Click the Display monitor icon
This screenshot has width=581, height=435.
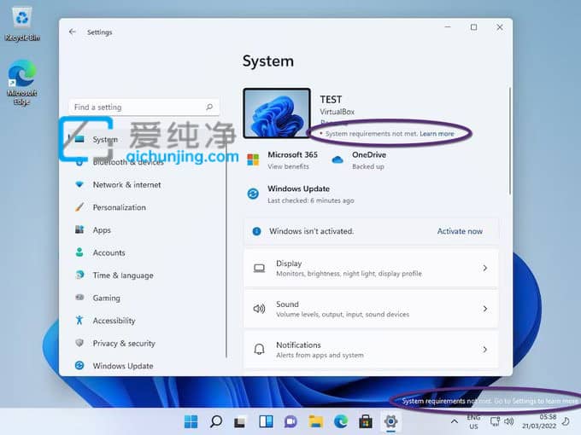[259, 268]
